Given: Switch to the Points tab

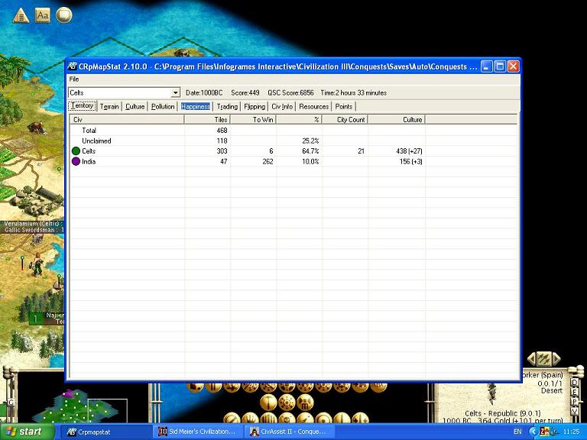Looking at the screenshot, I should (x=344, y=107).
